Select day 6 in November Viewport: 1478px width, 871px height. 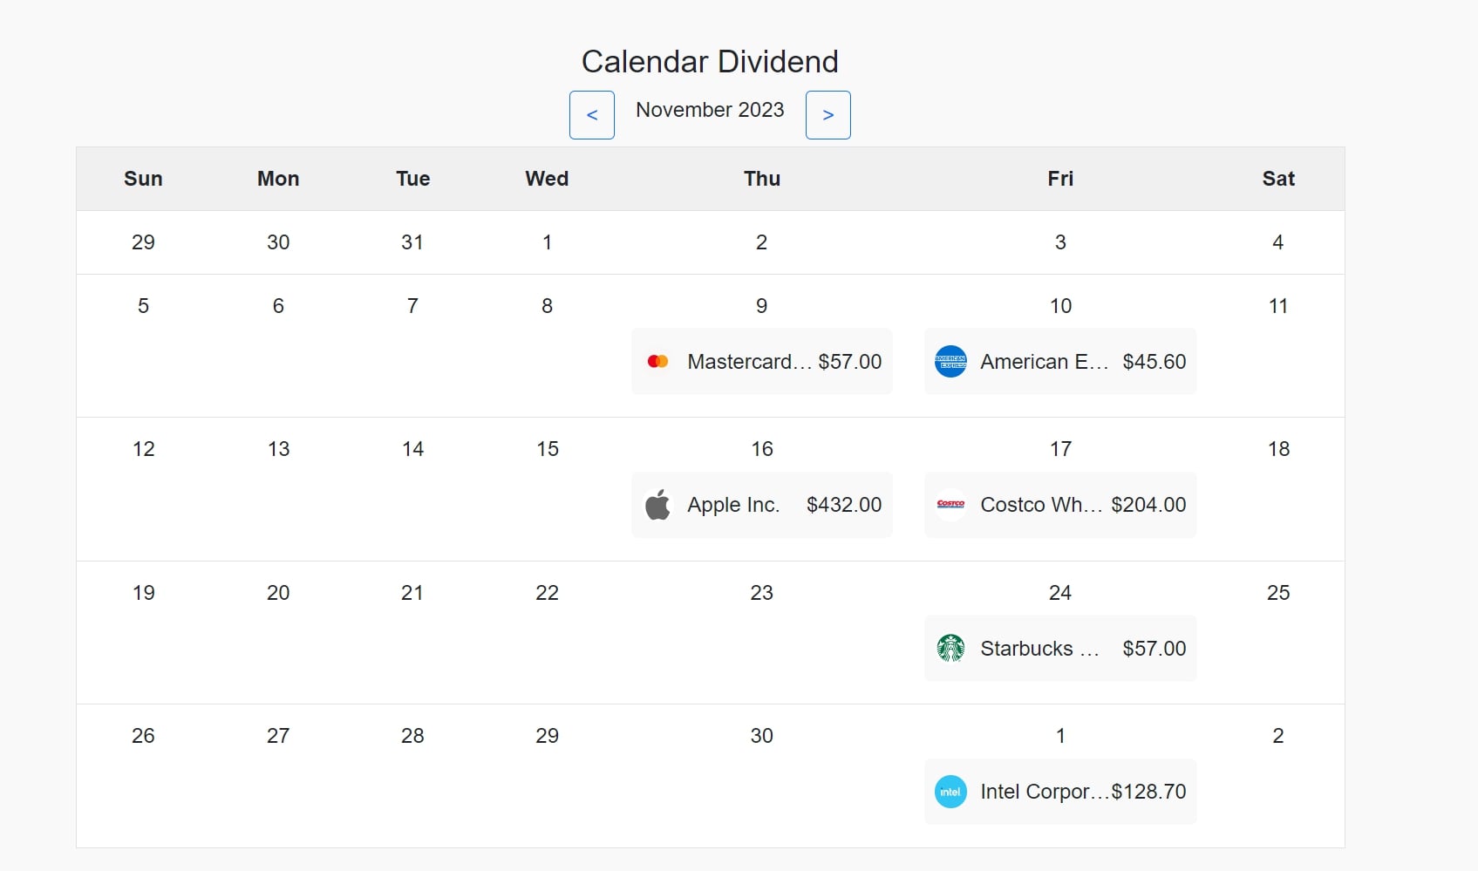(x=278, y=306)
